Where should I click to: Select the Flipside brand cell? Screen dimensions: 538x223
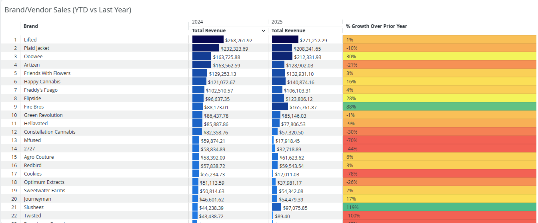tap(104, 98)
